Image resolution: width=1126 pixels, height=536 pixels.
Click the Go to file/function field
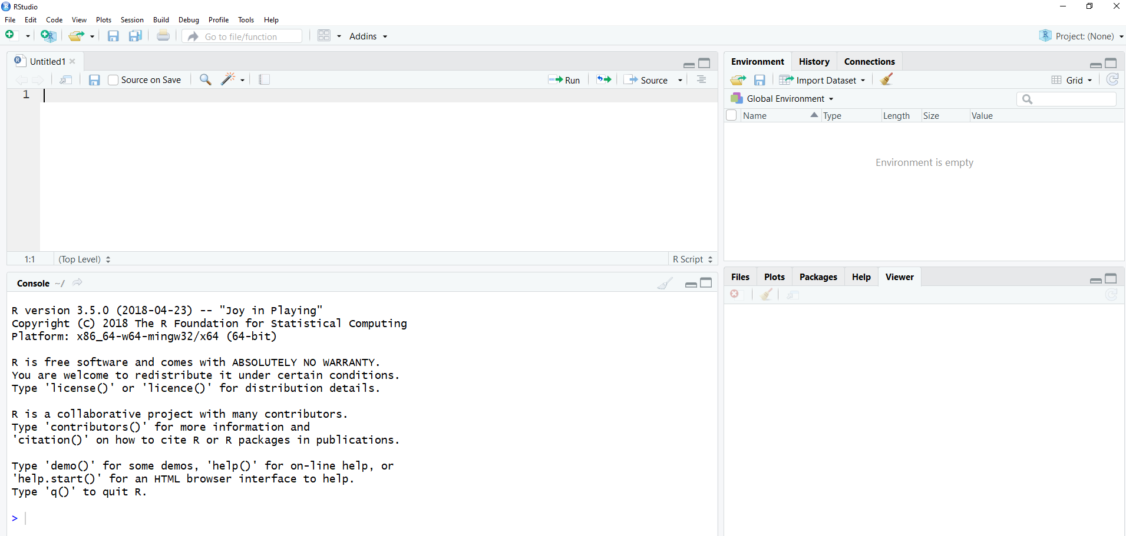pyautogui.click(x=247, y=36)
